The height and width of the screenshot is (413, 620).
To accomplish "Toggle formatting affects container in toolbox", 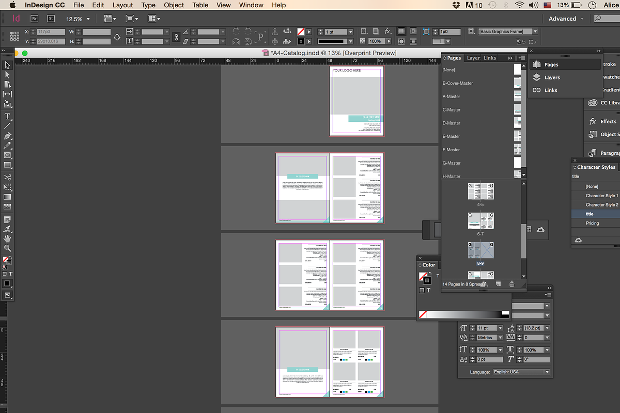I will point(5,274).
